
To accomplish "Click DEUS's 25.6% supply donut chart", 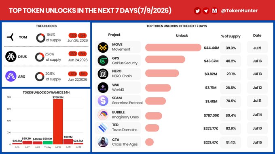I will (40, 57).
